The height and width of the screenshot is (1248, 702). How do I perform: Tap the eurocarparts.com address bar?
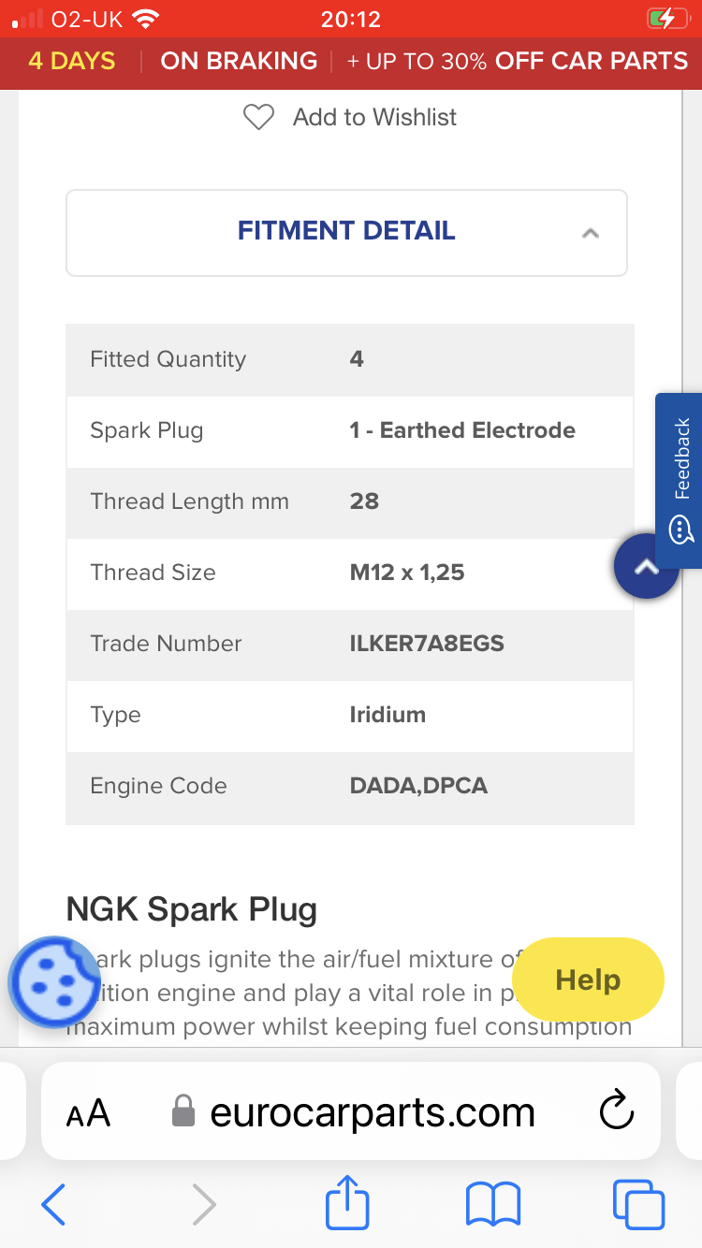[374, 1111]
